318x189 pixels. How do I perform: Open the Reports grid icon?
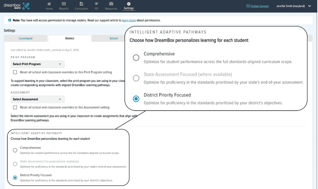coord(64,4)
